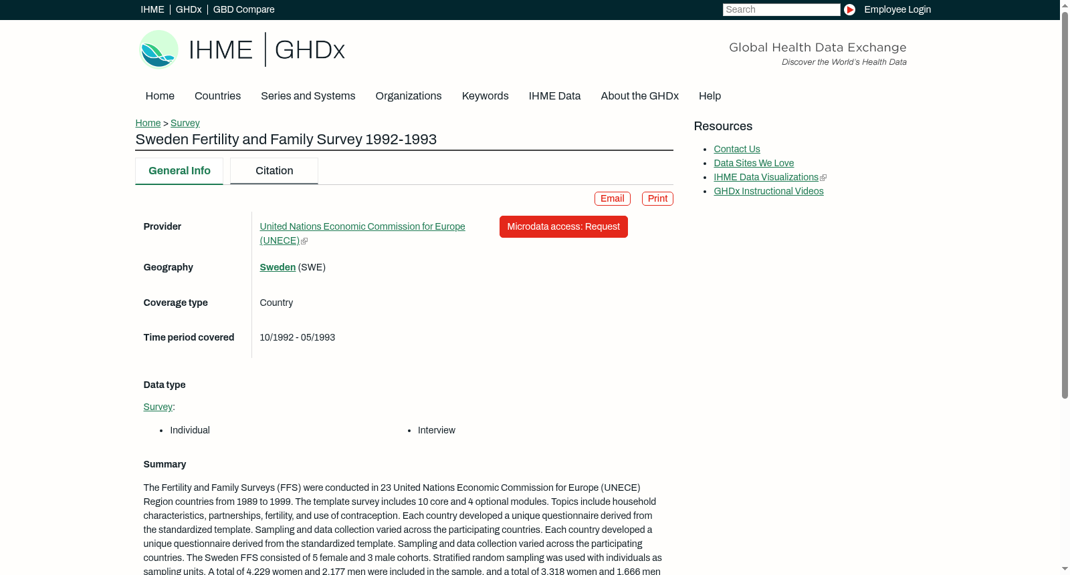This screenshot has height=575, width=1070.
Task: Click the Individual list item
Action: click(x=190, y=430)
